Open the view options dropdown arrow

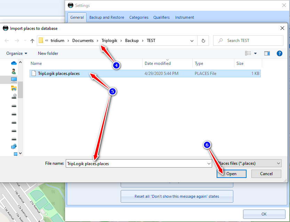click(256, 53)
